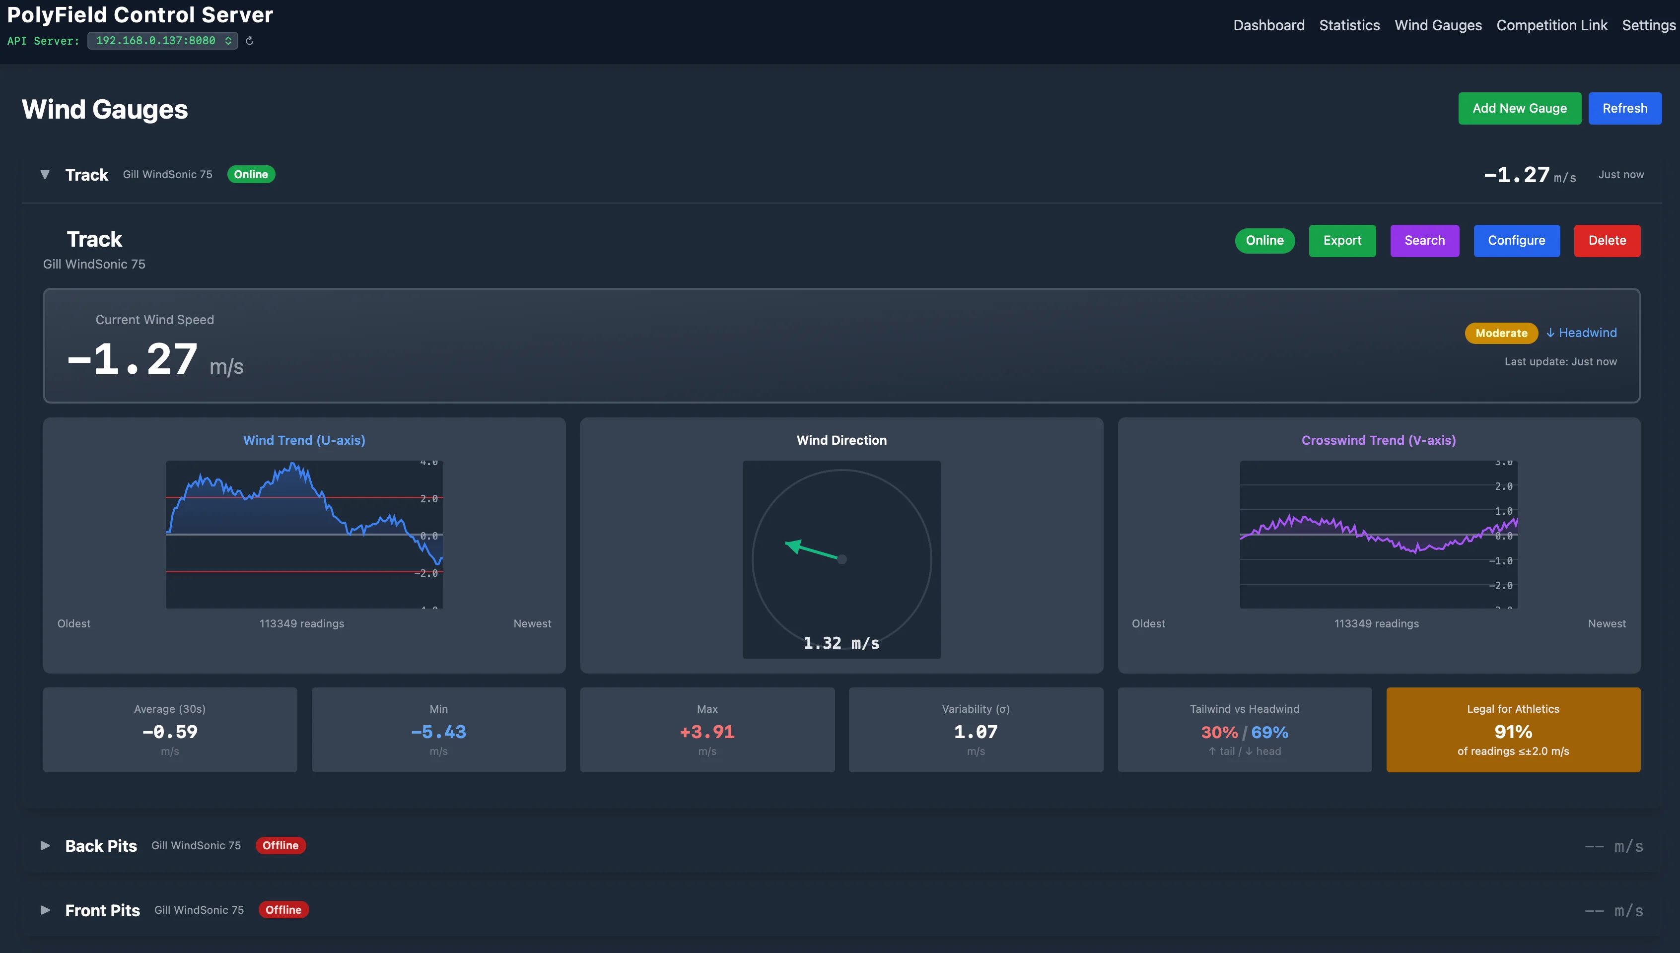Image resolution: width=1680 pixels, height=953 pixels.
Task: Click the Max +3.91 stat card
Action: point(707,729)
